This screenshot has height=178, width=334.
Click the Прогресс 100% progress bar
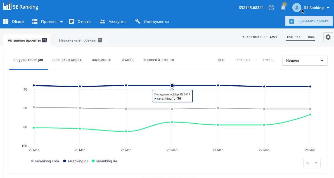[x=300, y=38]
